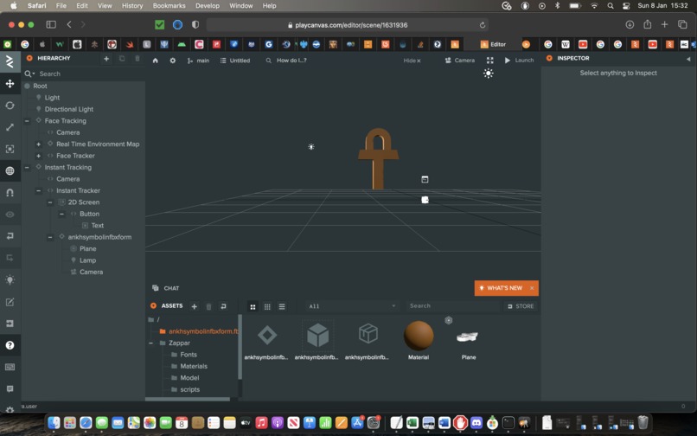Delete entity trash icon in Hierarchy
697x436 pixels.
coord(137,59)
